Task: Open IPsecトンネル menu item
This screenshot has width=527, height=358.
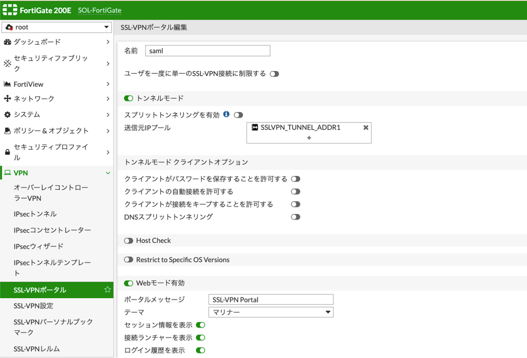Action: (56, 214)
